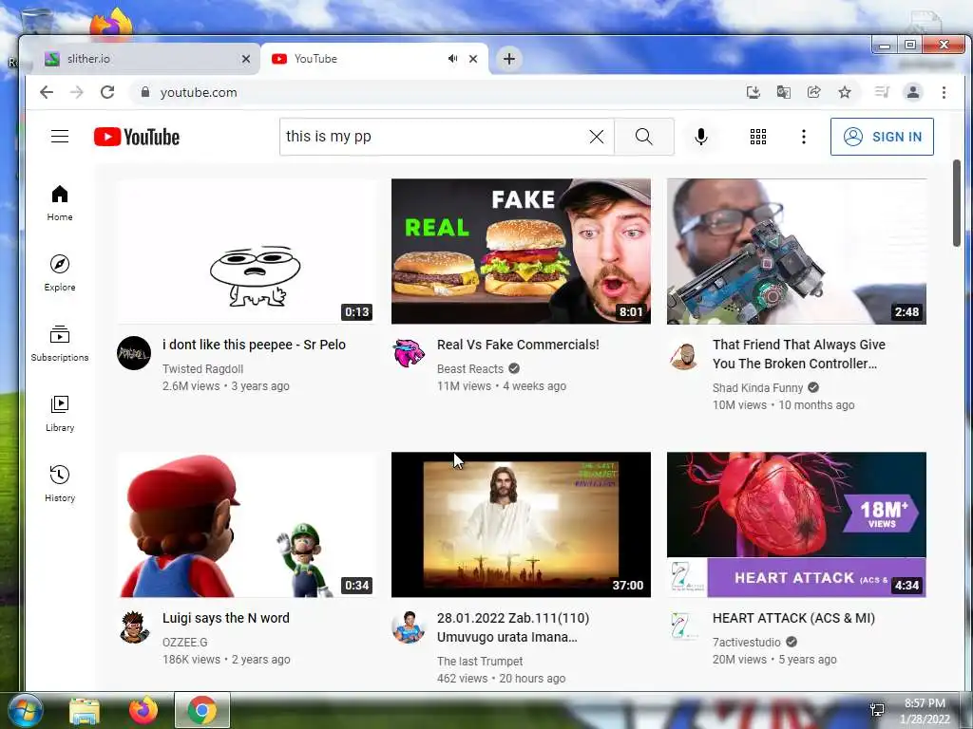
Task: Start voice search with the microphone
Action: 701,137
